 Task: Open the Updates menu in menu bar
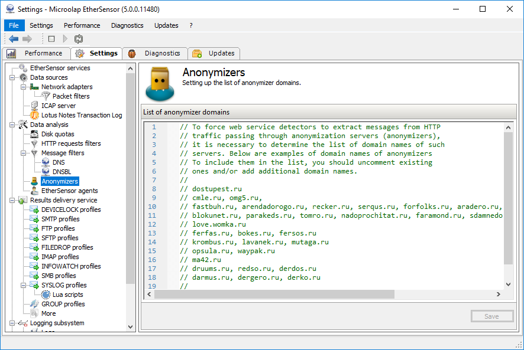pos(166,25)
